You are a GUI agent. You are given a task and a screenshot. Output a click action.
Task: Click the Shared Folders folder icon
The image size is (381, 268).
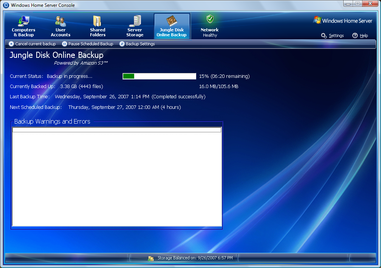tap(98, 21)
